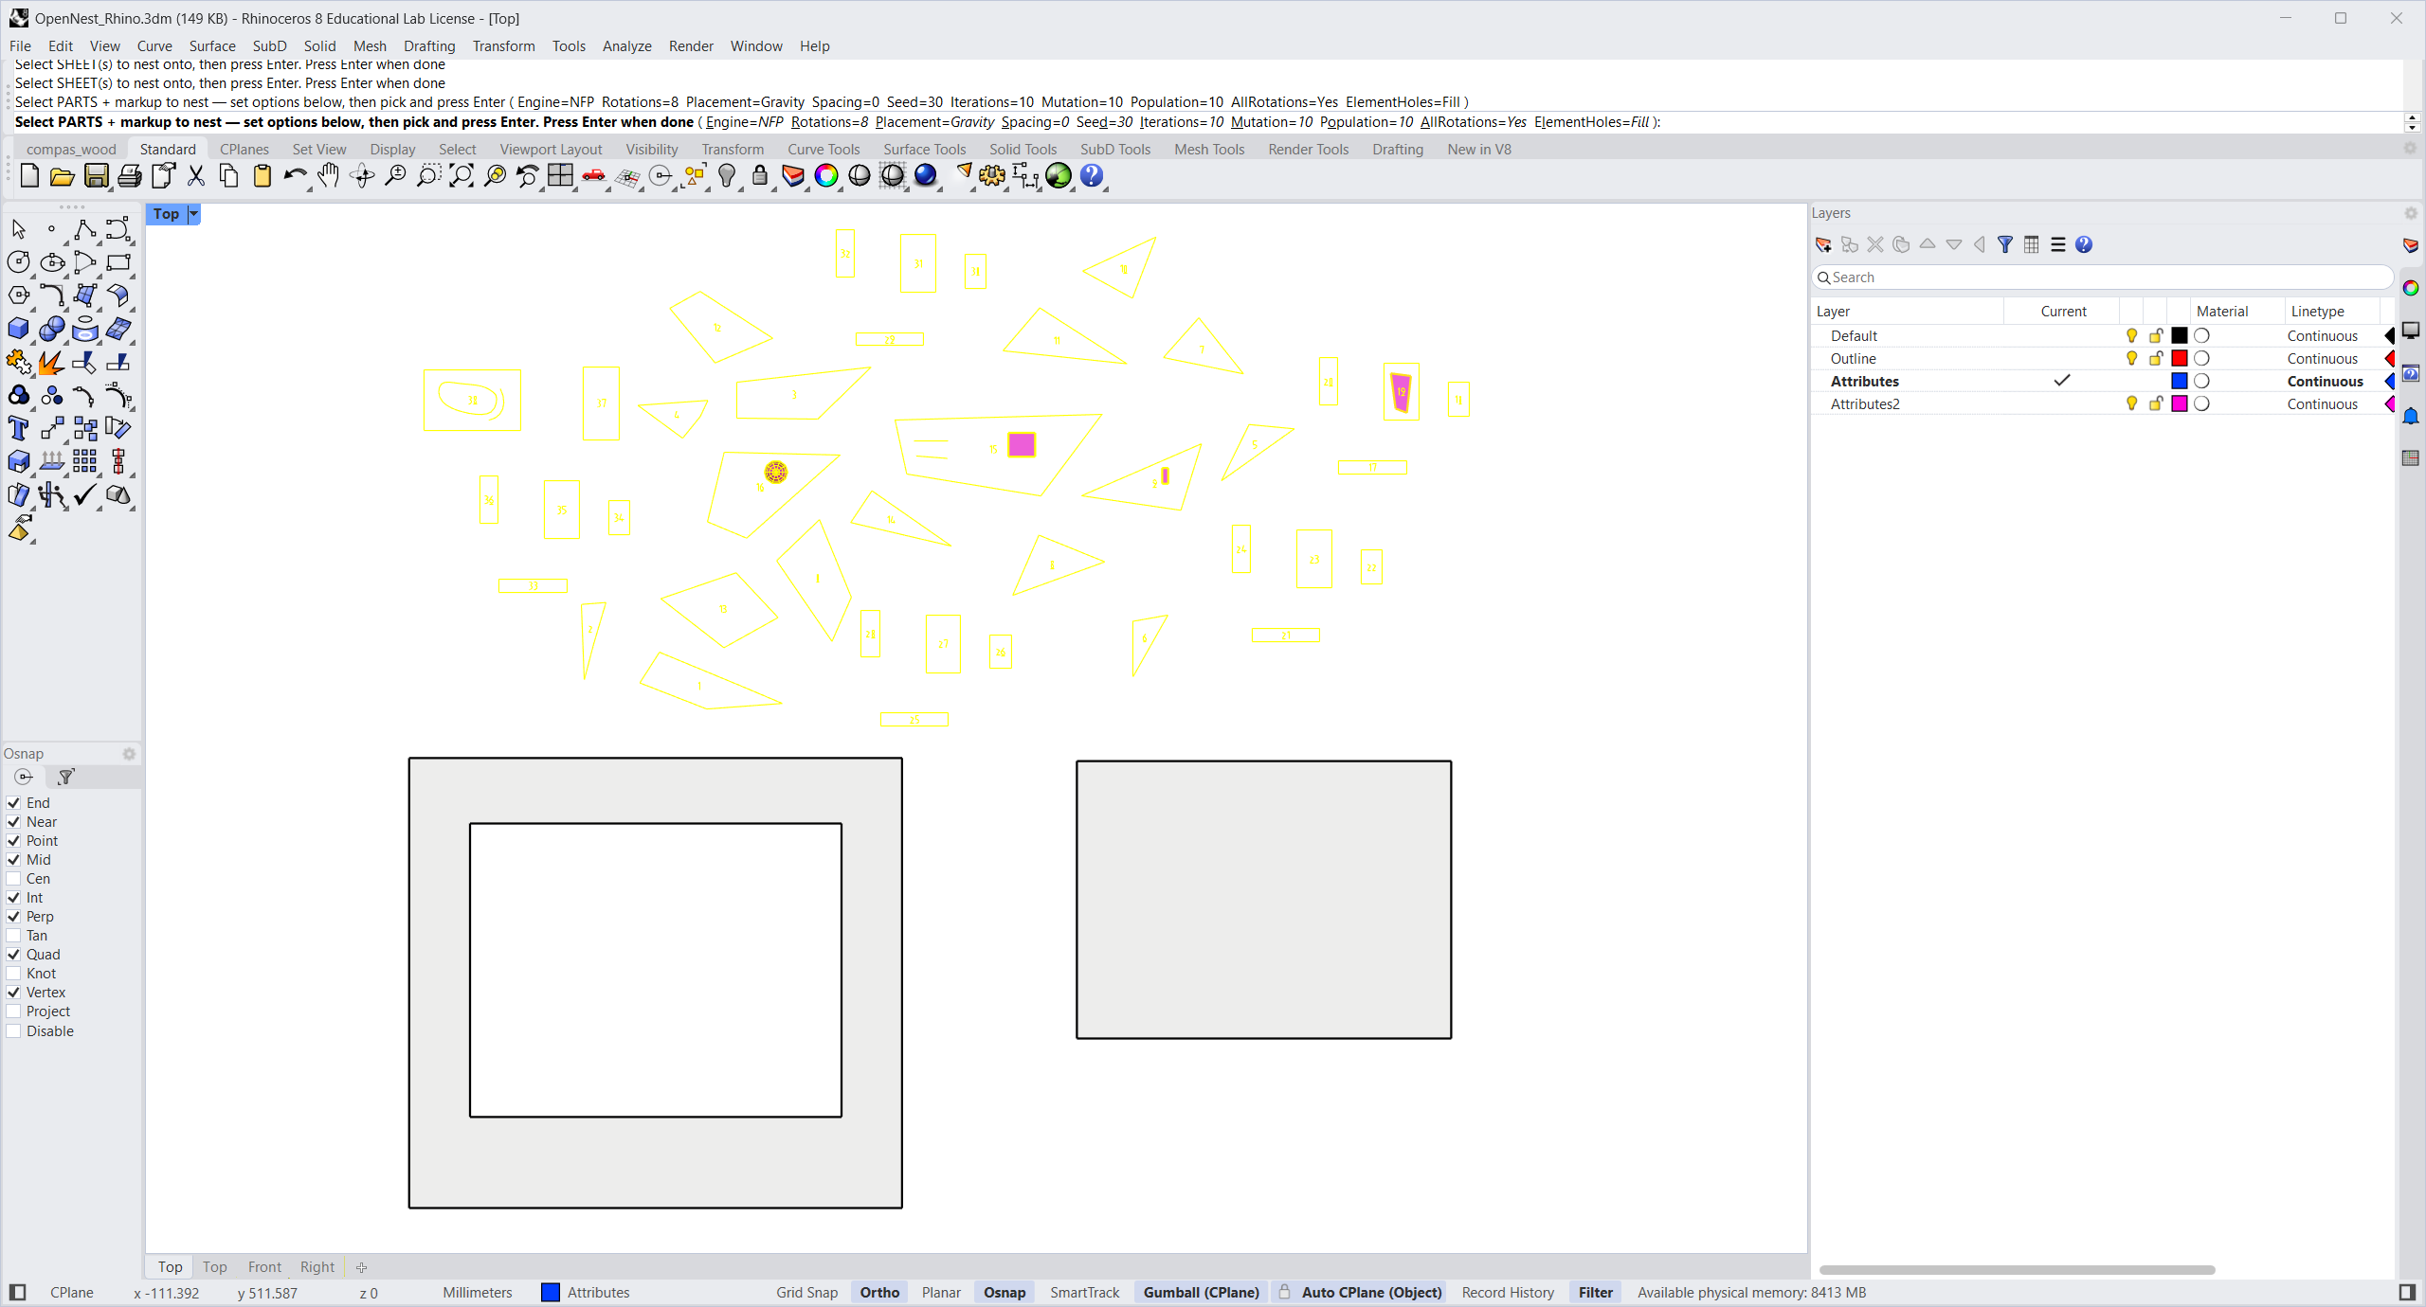Viewport: 2426px width, 1307px height.
Task: Click the lightbulb Hide objects icon
Action: tap(727, 176)
